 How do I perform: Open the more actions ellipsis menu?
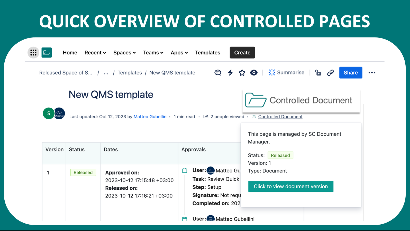coord(372,73)
